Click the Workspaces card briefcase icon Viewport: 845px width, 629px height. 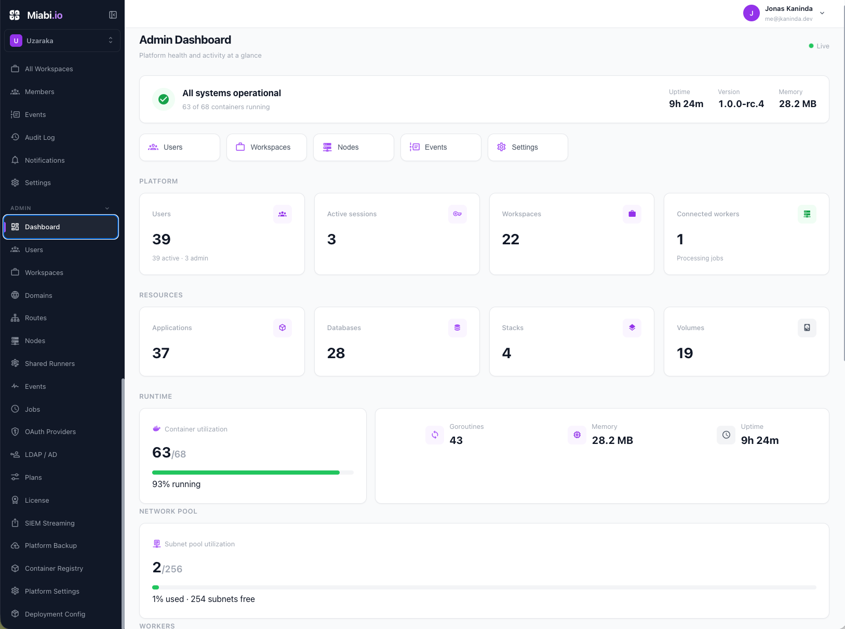632,214
